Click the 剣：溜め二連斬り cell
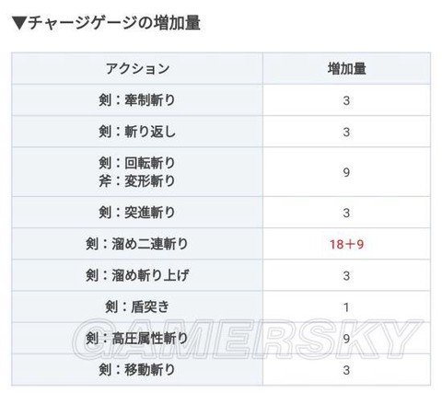442x393 pixels. [137, 244]
